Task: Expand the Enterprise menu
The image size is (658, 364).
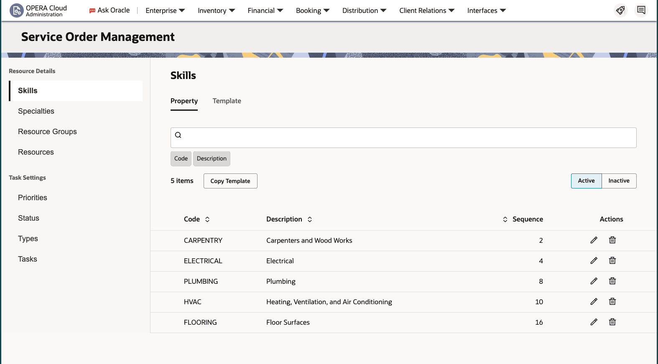Action: [x=165, y=10]
